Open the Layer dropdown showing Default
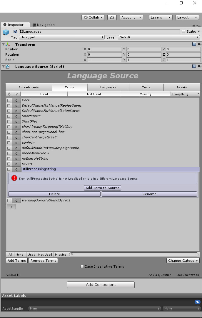 [159, 37]
